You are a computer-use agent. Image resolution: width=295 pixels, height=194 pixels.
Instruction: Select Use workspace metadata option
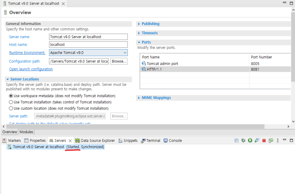11,96
